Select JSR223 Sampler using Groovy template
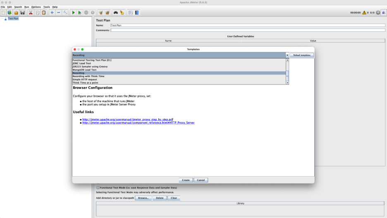387x218 pixels. tap(179, 67)
